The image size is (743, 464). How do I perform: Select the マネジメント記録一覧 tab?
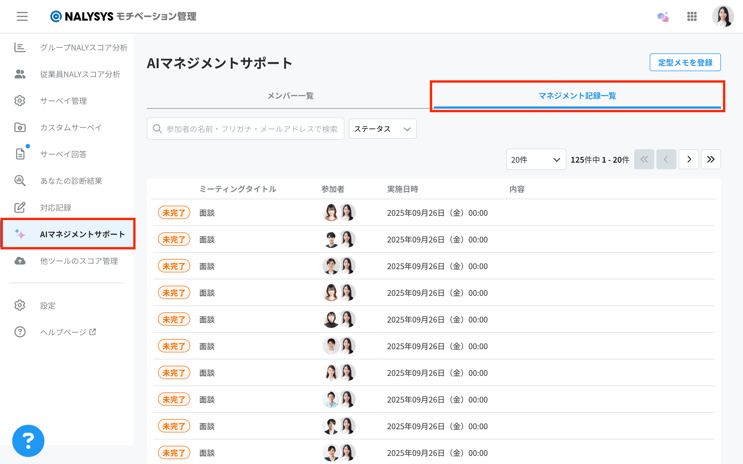click(x=577, y=96)
